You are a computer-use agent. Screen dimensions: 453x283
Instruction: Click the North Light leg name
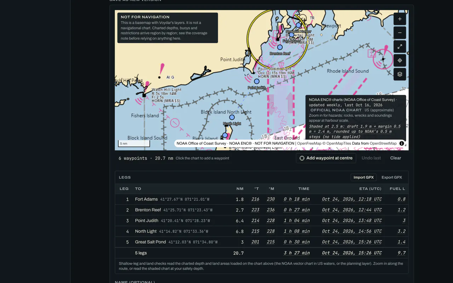(146, 231)
